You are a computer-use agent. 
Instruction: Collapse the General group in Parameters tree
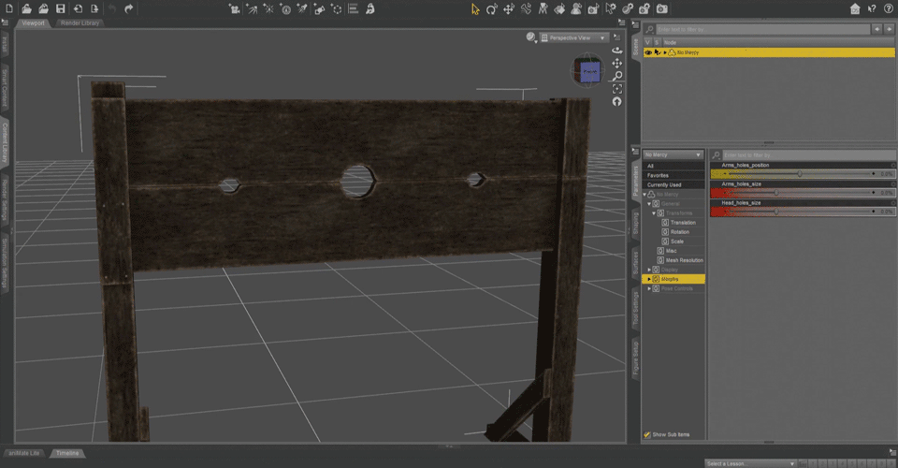tap(649, 204)
